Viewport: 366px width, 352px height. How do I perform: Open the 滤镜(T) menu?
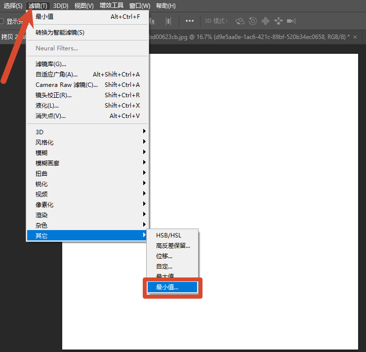point(38,5)
